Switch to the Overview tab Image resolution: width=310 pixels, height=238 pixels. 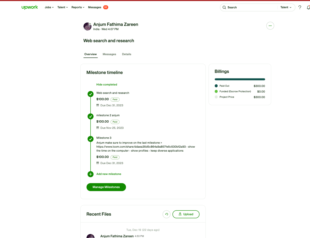pos(91,54)
